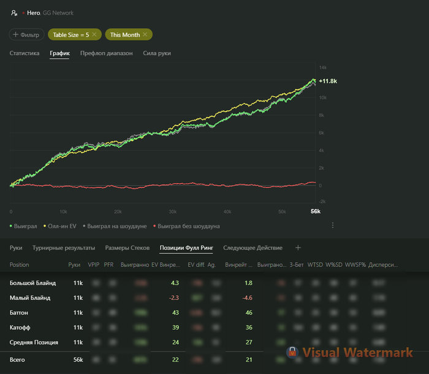Click the player profile icon near Hero
The height and width of the screenshot is (374, 429).
[14, 13]
